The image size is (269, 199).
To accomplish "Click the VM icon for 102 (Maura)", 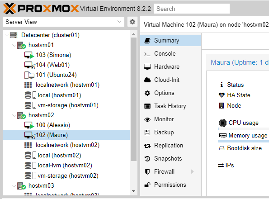I will coord(29,135).
